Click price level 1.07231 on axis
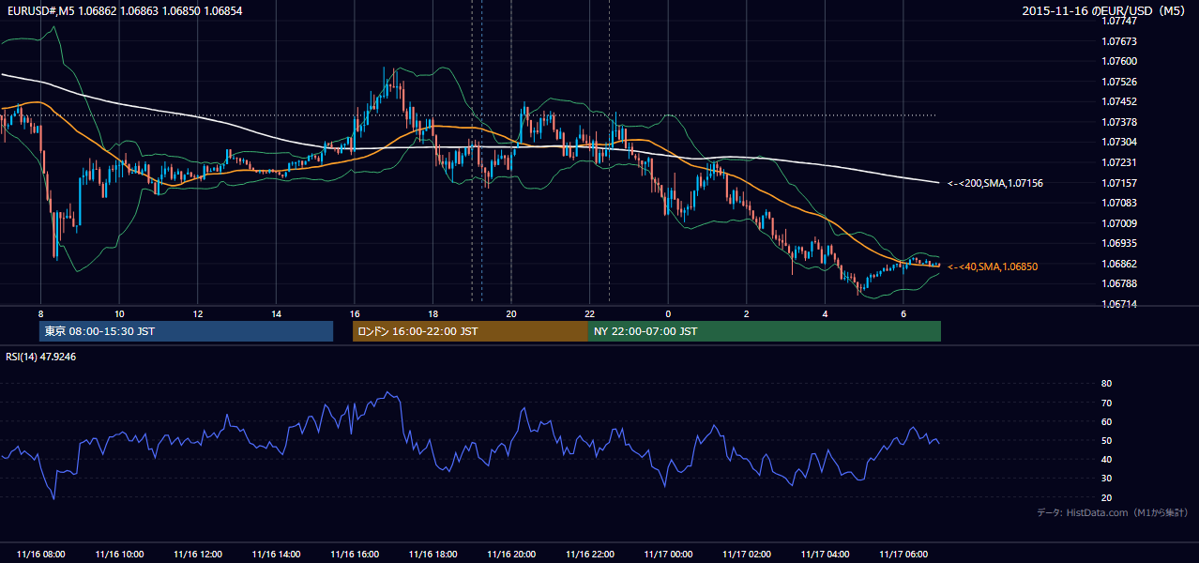 pyautogui.click(x=1118, y=162)
